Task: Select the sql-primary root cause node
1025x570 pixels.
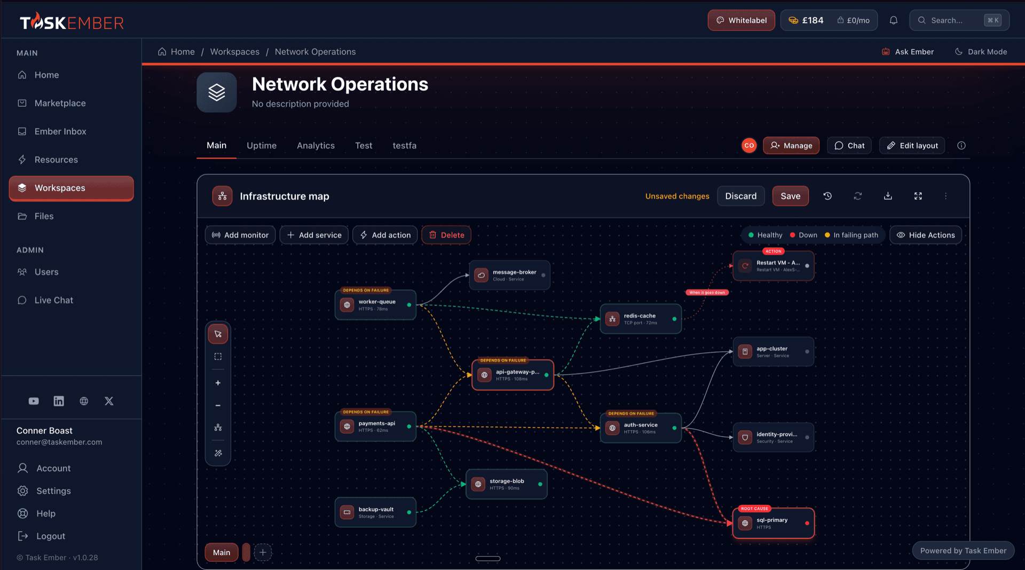Action: click(x=773, y=523)
